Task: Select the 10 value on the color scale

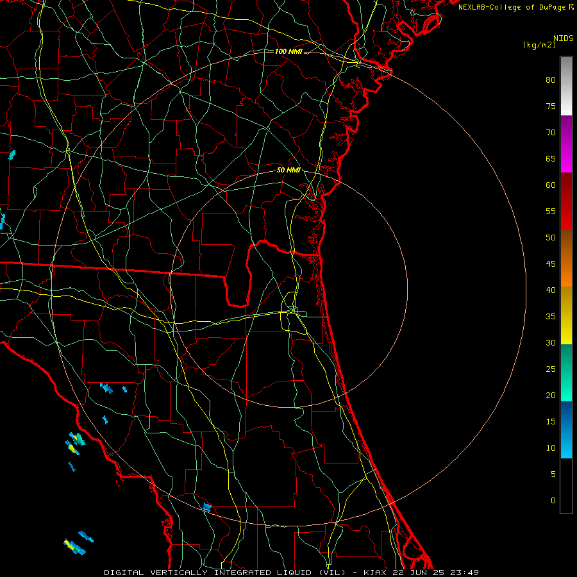Action: click(x=551, y=448)
